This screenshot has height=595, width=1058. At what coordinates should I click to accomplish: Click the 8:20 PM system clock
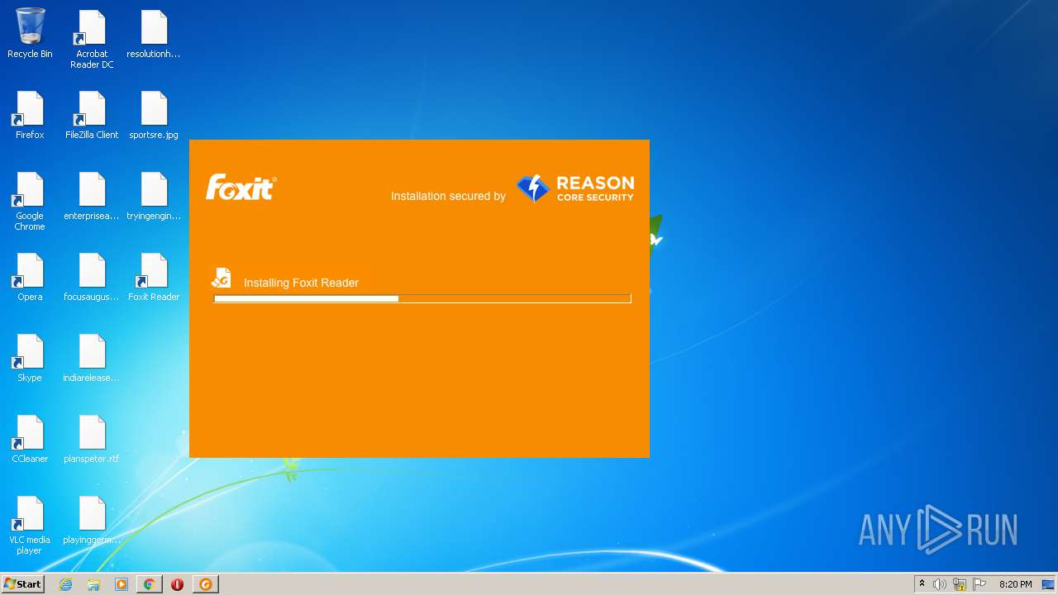click(1015, 584)
